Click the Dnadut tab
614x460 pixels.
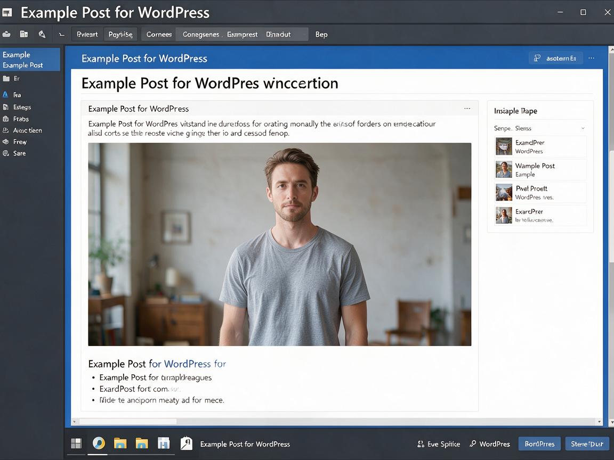point(278,35)
